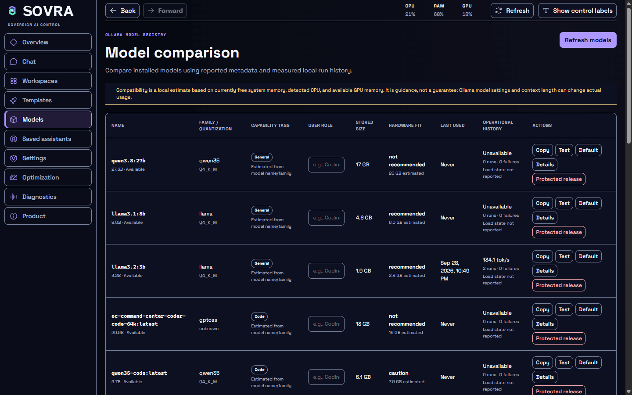
Task: Click the 134.1 tok/s history value
Action: pyautogui.click(x=496, y=260)
